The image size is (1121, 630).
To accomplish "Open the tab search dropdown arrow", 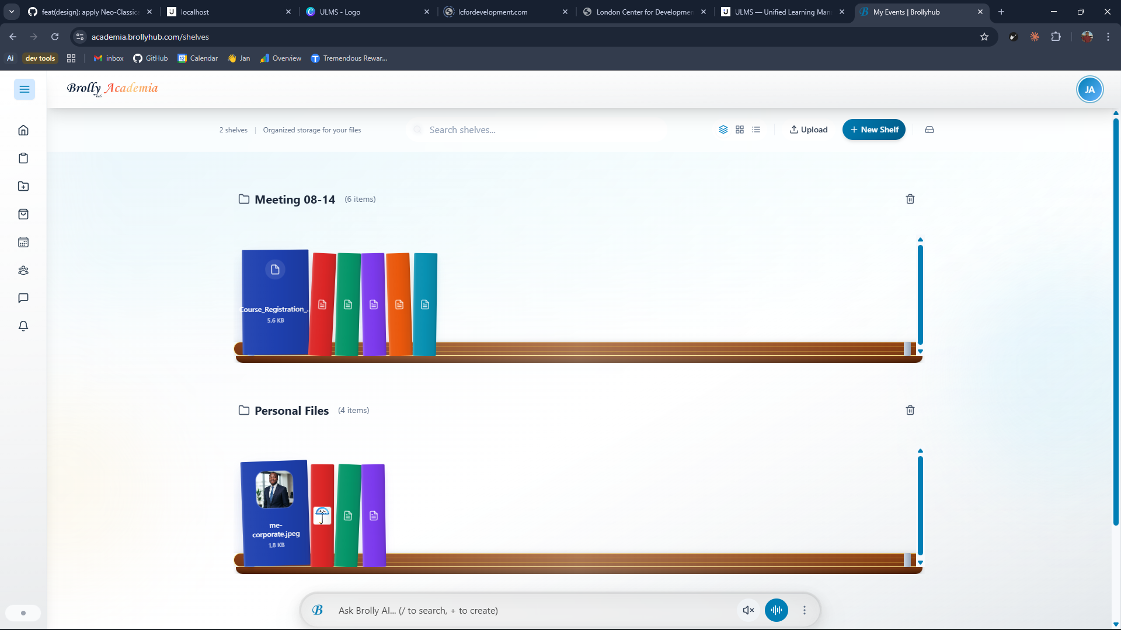I will (12, 12).
